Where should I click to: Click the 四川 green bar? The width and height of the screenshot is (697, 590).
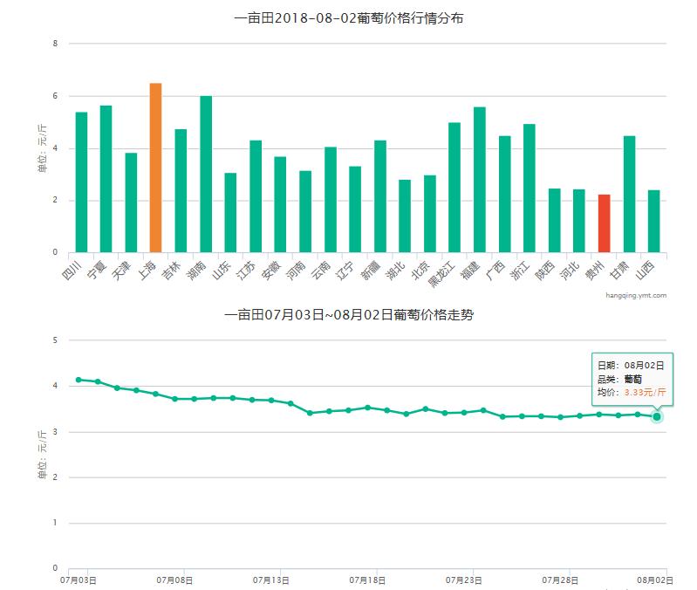point(81,182)
